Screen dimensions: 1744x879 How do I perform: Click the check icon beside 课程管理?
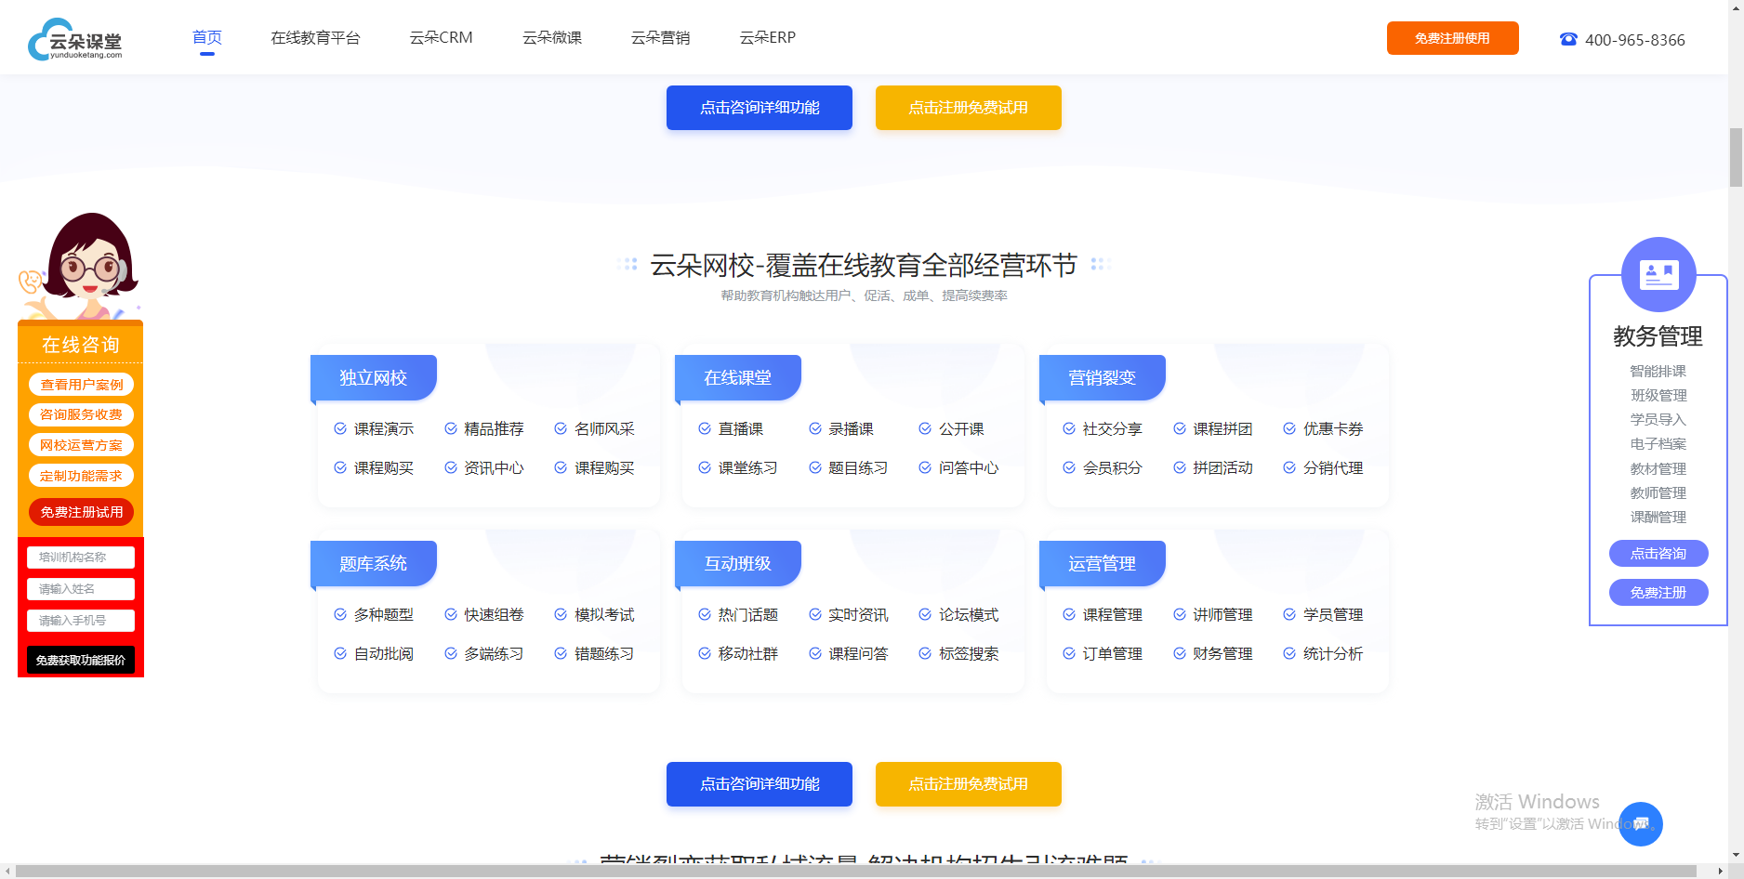pos(1069,614)
